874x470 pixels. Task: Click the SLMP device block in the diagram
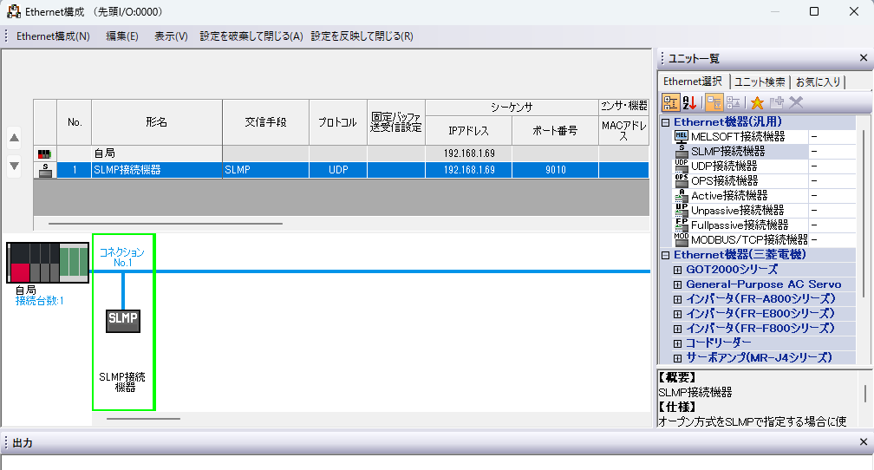pyautogui.click(x=123, y=319)
